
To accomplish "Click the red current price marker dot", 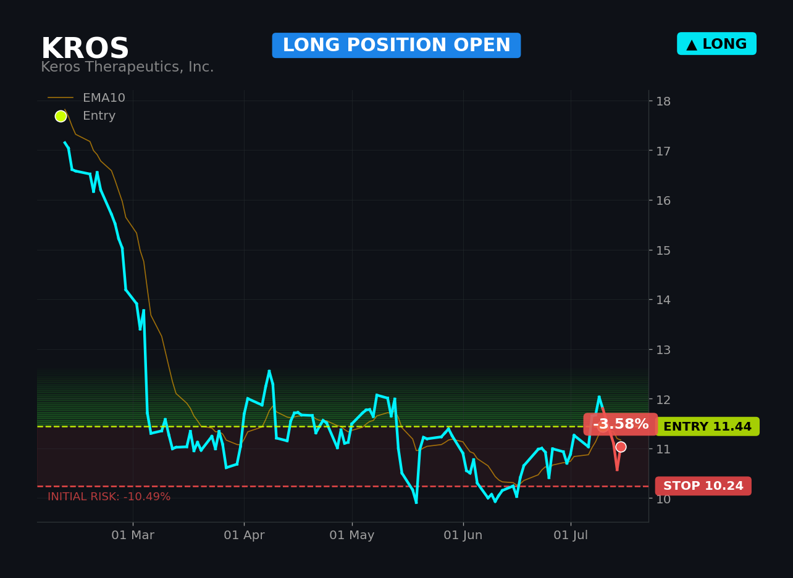I will pos(621,447).
